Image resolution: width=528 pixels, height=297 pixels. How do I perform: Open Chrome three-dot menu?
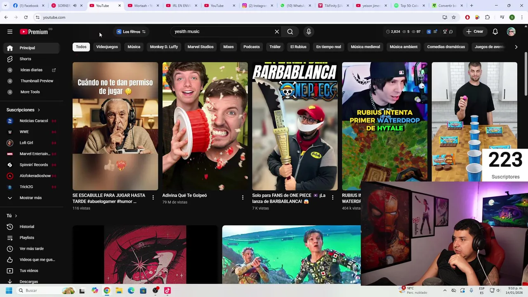click(522, 17)
